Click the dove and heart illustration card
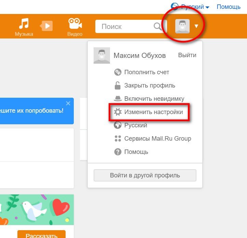Viewport: 247px width, 238px height. (x=37, y=210)
